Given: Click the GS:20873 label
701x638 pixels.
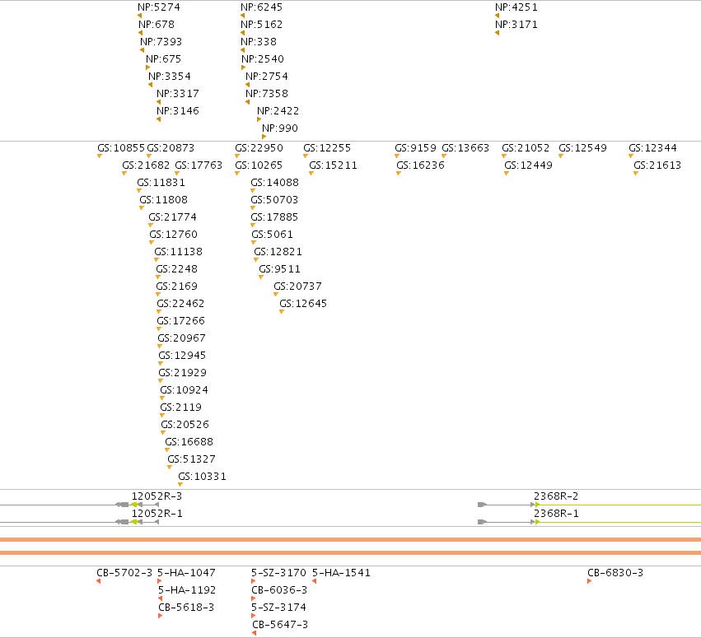Looking at the screenshot, I should [x=171, y=148].
